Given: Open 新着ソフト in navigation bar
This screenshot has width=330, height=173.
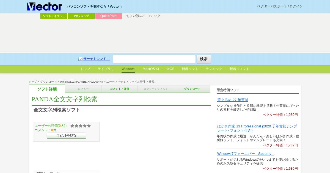Looking at the screenshot, I should (x=190, y=69).
